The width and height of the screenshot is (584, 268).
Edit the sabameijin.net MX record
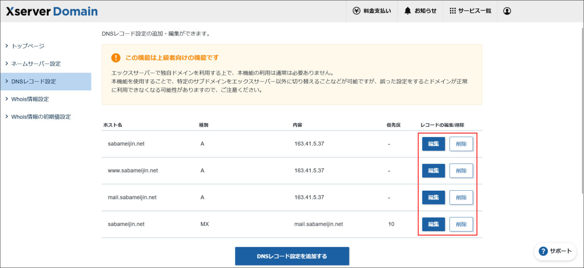pyautogui.click(x=433, y=224)
